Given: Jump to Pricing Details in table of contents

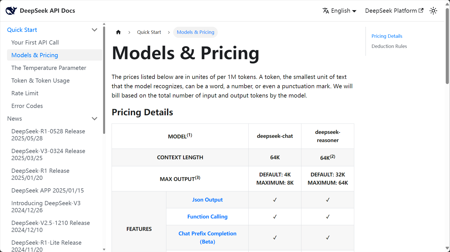Looking at the screenshot, I should pos(387,36).
